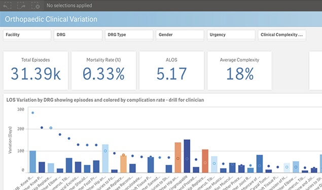The image size is (322, 190).
Task: Click the step forward selection icon
Action: 21,6
